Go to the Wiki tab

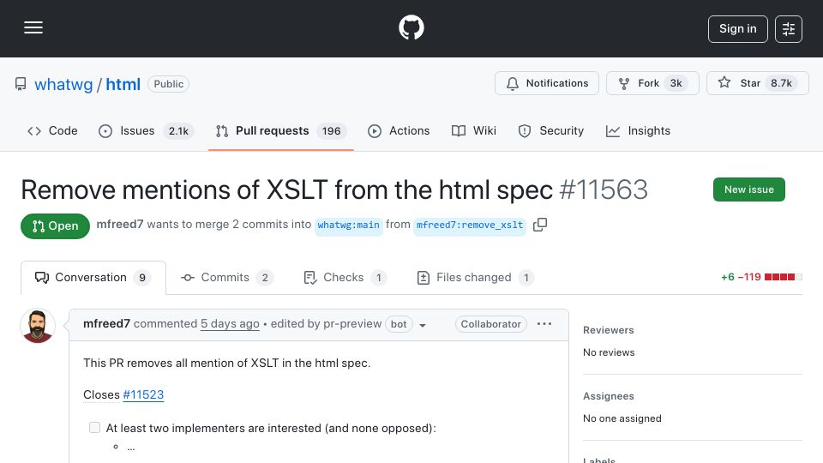point(473,130)
